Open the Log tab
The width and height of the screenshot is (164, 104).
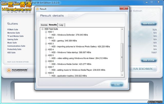coord(61,25)
